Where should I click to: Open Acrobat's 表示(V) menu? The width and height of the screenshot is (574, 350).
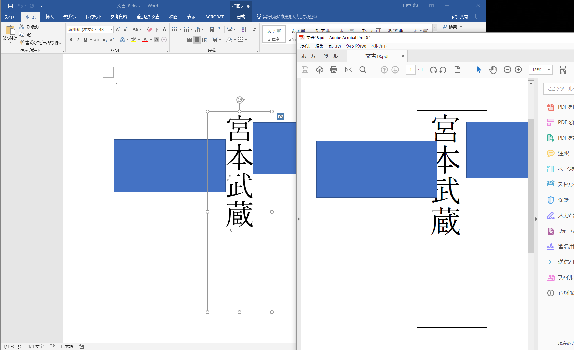pos(334,46)
